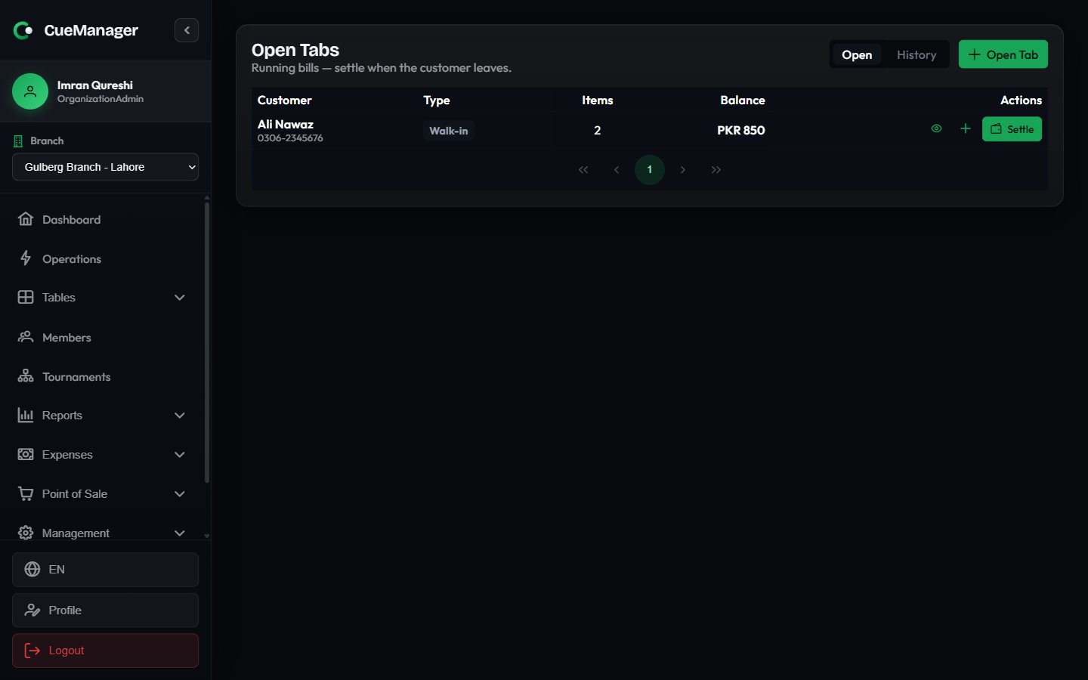Click the Members people icon
Viewport: 1088px width, 680px height.
(x=26, y=337)
